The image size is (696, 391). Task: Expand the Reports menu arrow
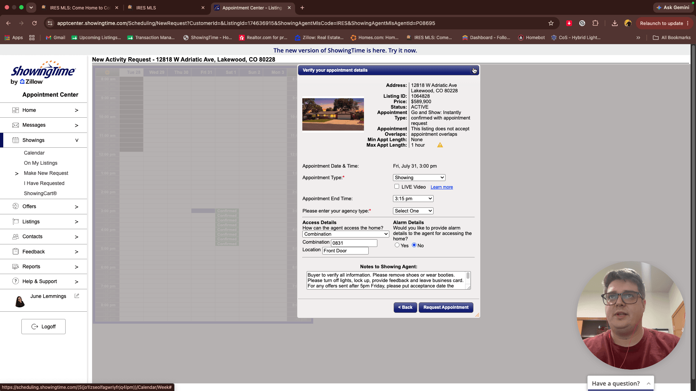coord(76,267)
